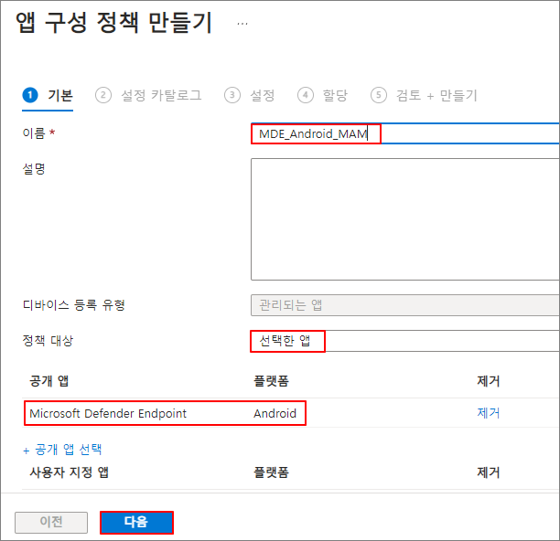This screenshot has width=560, height=541.
Task: Click the 디바이스 등록 유형 field
Action: click(x=405, y=305)
